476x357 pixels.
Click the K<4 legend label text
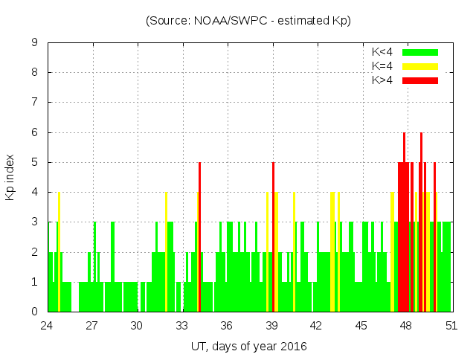(x=383, y=53)
